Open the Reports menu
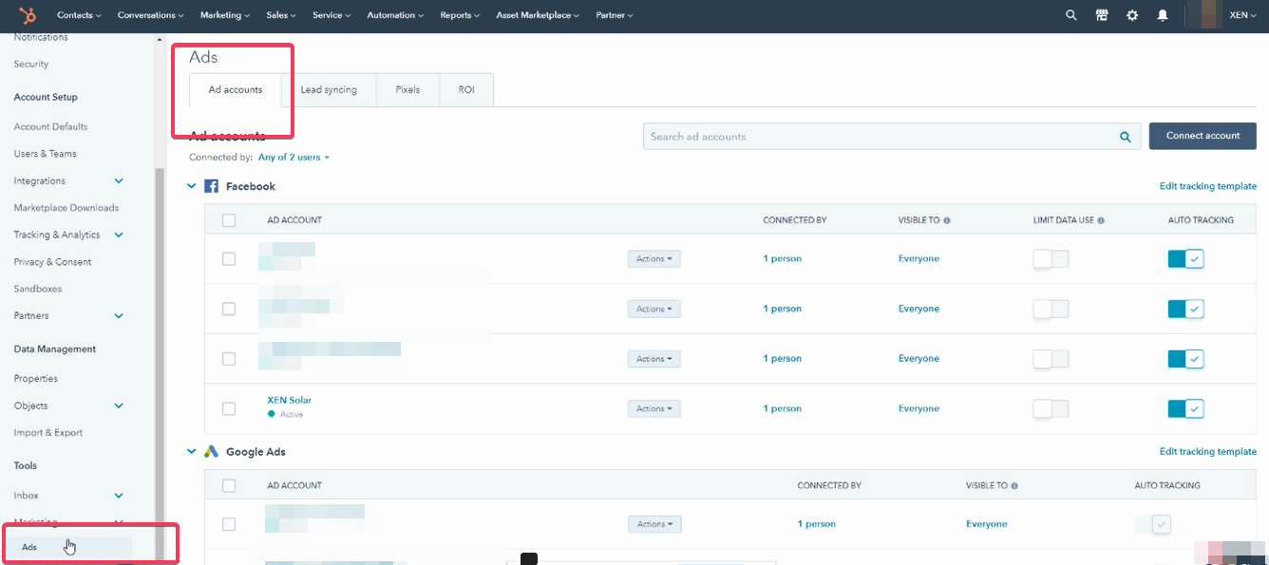This screenshot has height=565, width=1269. [x=460, y=15]
